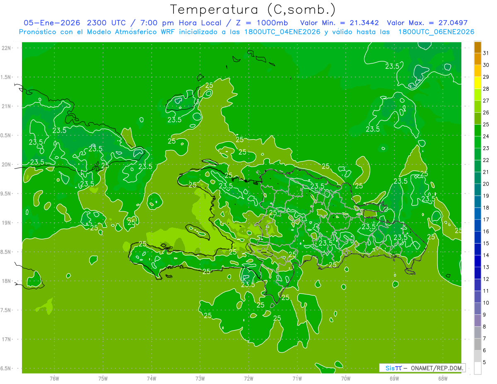Click the 19N latitude axis label
Image resolution: width=497 pixels, height=384 pixels.
tap(7, 223)
